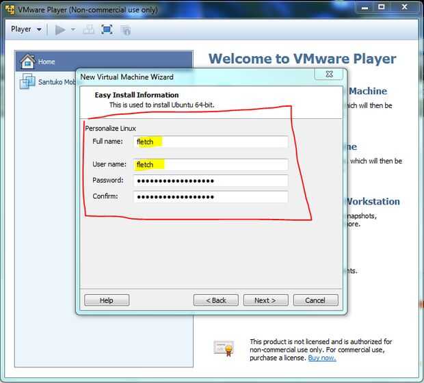Open the Player menu dropdown

pyautogui.click(x=26, y=29)
